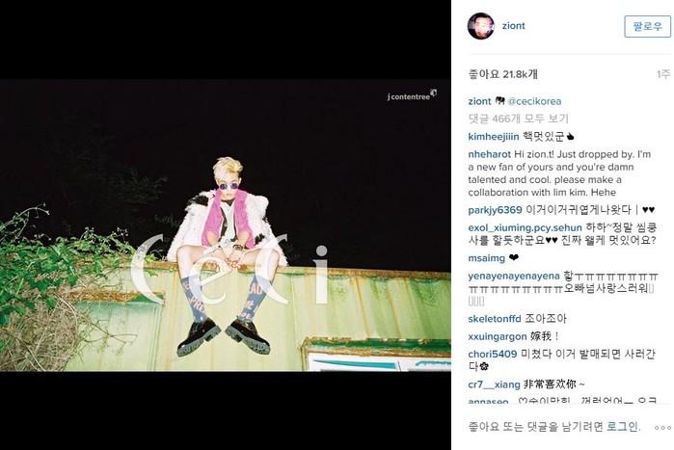The height and width of the screenshot is (450, 674).
Task: Open cr7__xiang commenter profile
Action: pyautogui.click(x=494, y=384)
